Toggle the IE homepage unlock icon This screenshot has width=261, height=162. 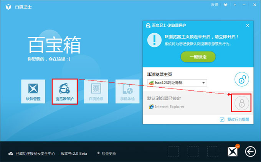tap(242, 79)
